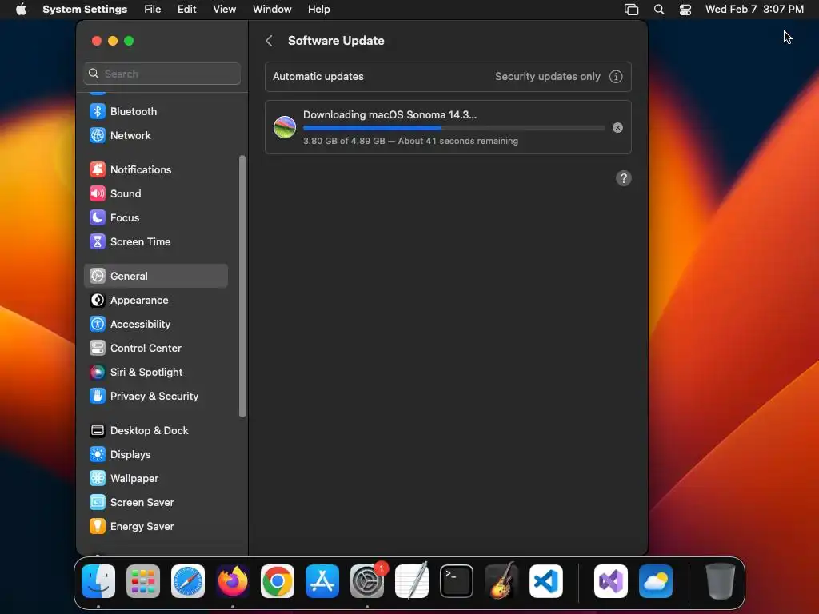Open the File menu
Screen dimensions: 819x614
click(153, 10)
